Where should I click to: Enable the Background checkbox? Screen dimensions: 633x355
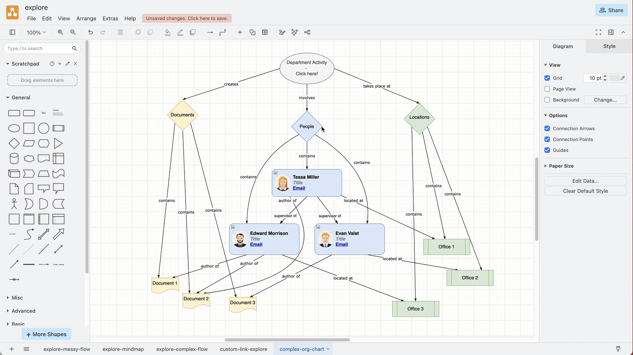(547, 100)
